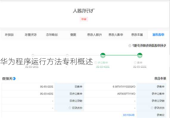This screenshot has width=170, height=118.
Task: Open the 说明书 tab
Action: [x=9, y=35]
